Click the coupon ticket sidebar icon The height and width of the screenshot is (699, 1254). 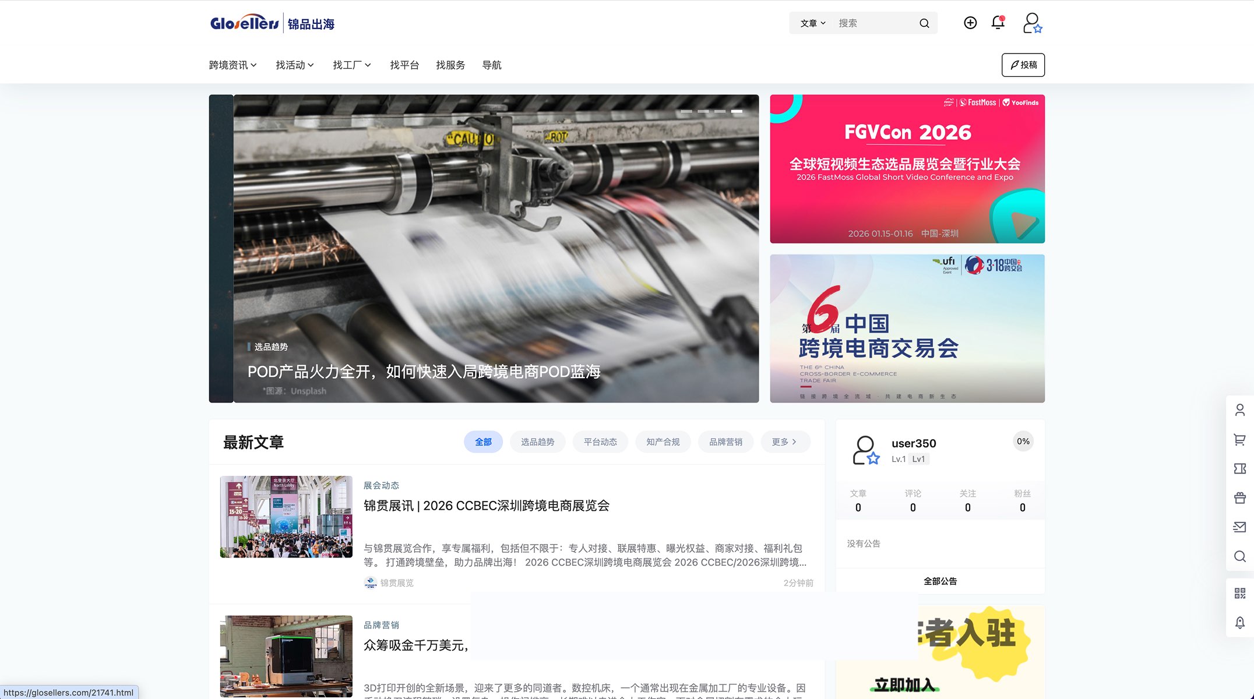point(1240,468)
